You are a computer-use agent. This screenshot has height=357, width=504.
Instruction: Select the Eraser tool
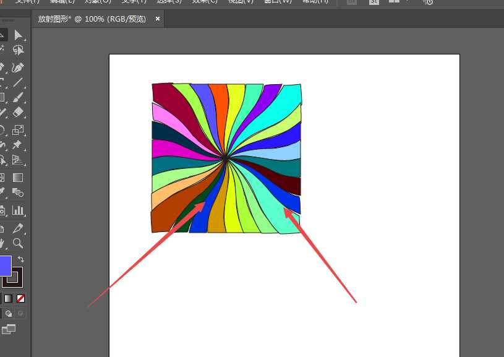18,113
